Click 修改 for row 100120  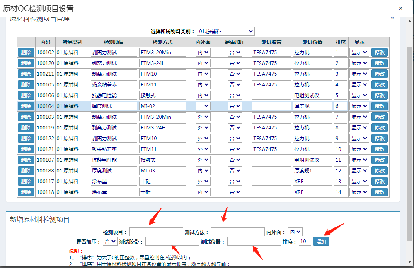[x=379, y=63]
